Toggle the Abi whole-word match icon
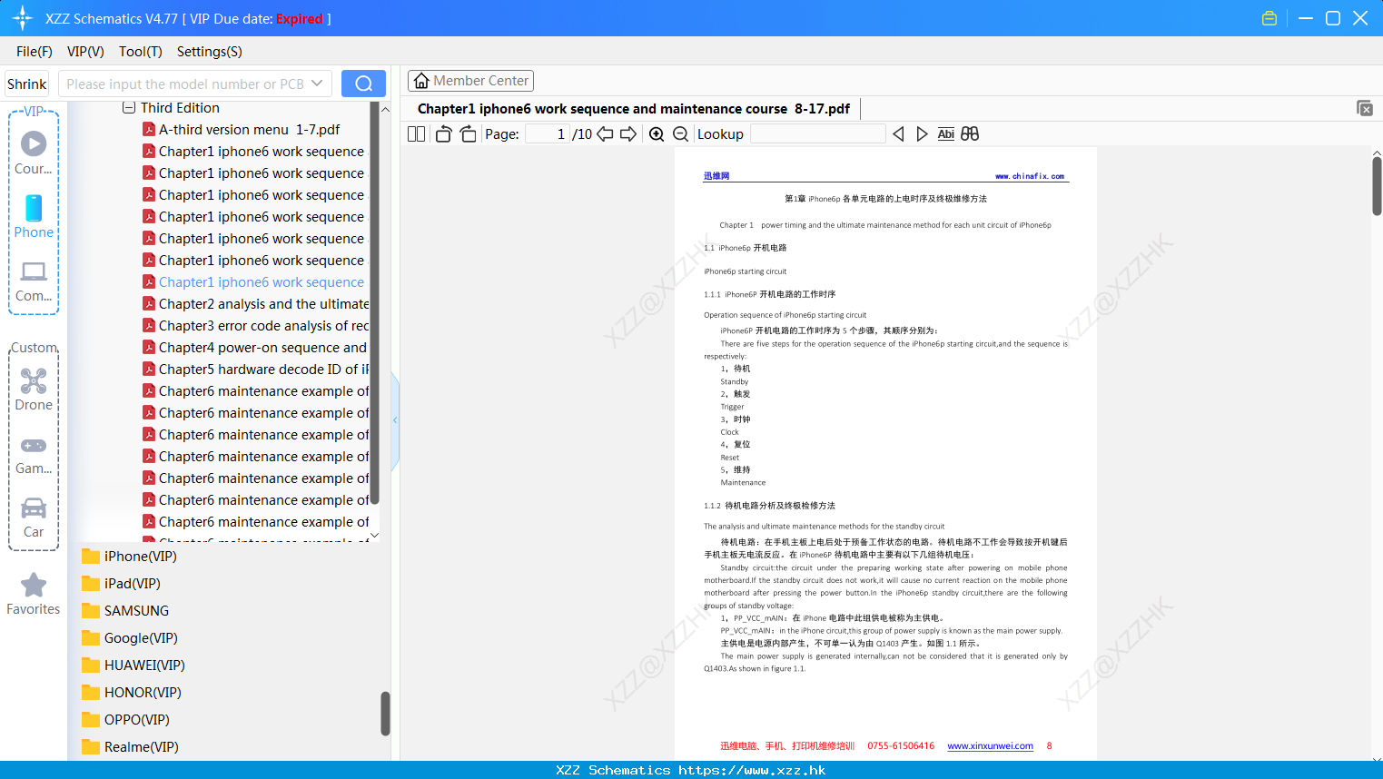 [x=945, y=134]
